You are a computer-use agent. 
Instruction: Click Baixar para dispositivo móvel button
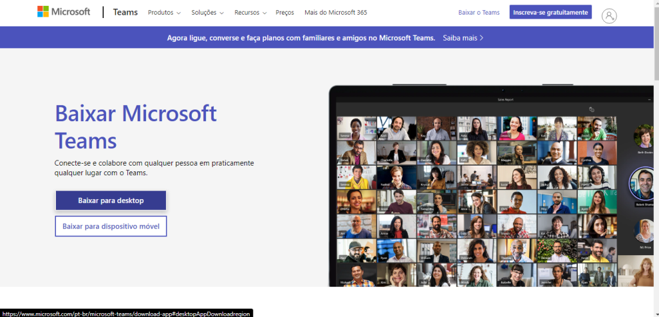point(111,226)
